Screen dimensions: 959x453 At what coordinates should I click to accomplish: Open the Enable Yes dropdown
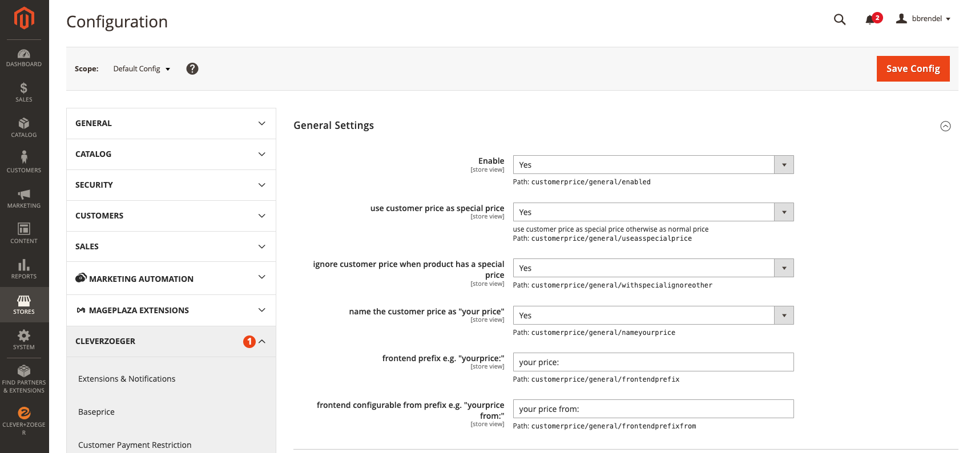(x=653, y=165)
